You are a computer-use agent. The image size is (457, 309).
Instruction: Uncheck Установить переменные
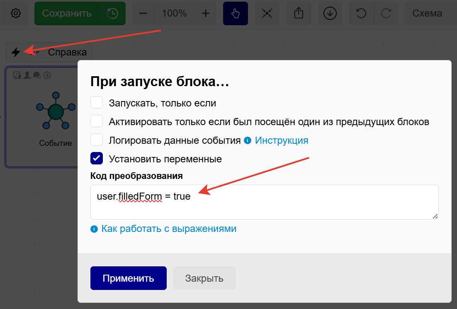point(97,159)
